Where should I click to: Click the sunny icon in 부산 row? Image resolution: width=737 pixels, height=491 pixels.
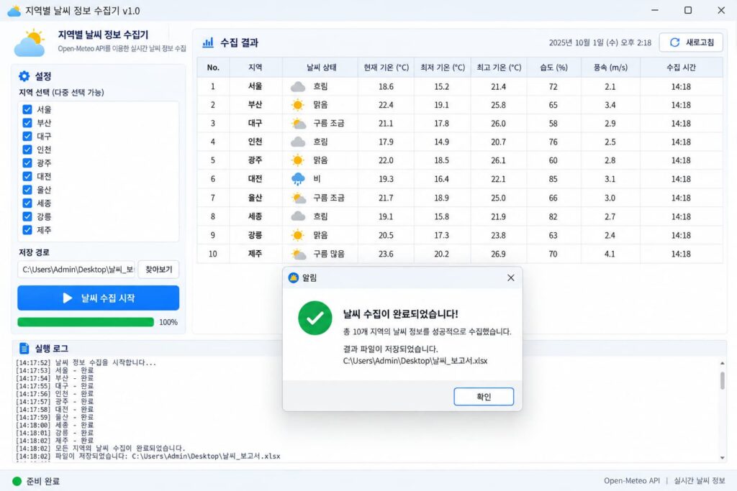click(x=298, y=105)
